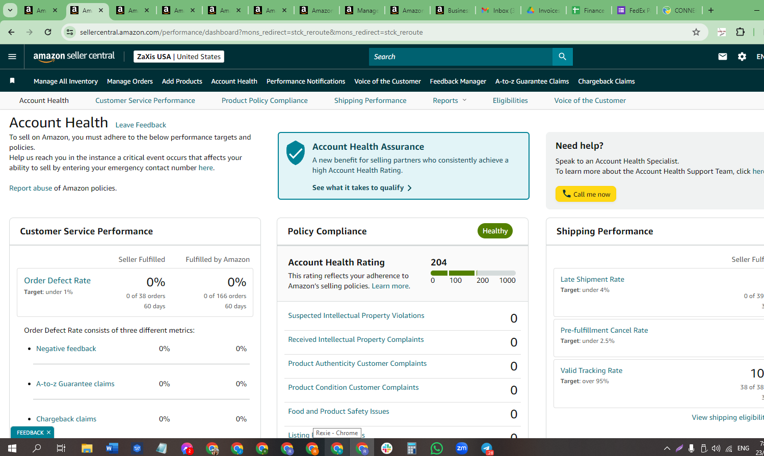The image size is (764, 456).
Task: Click the Leave Feedback link
Action: (141, 125)
